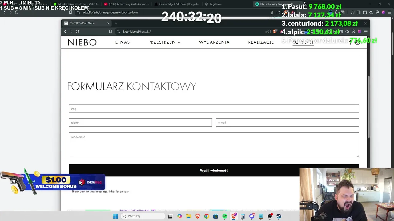
Task: Close the KONTAKT – Klub Niebo tab
Action: [x=108, y=23]
